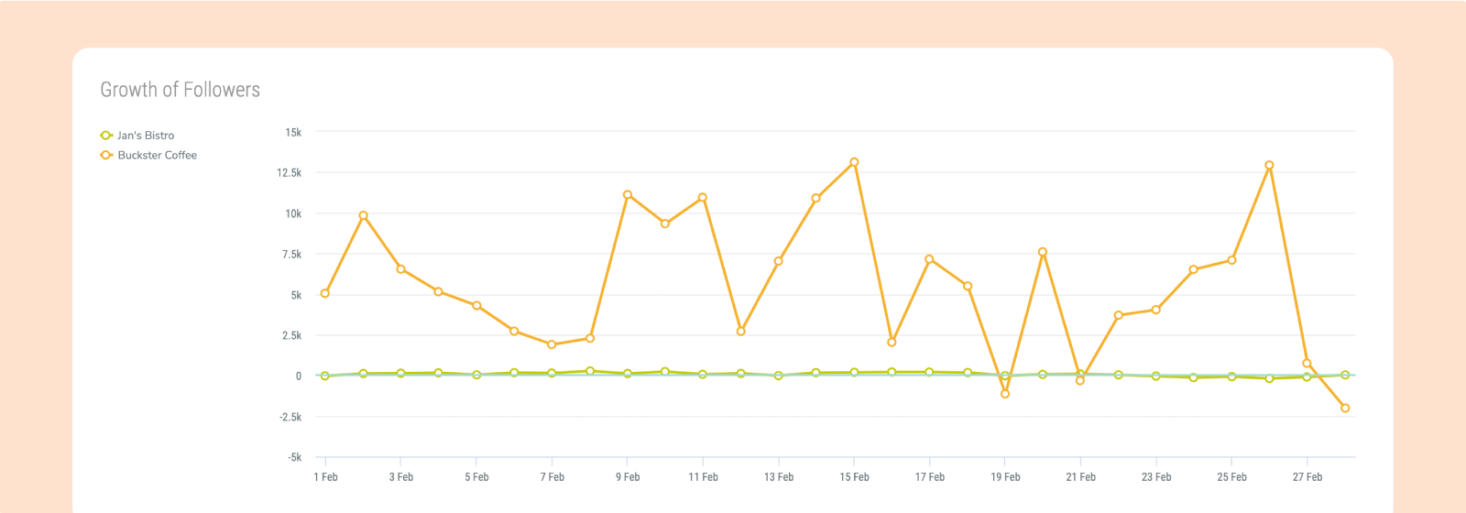Click the 12.5k y-axis label
This screenshot has width=1466, height=513.
tap(289, 173)
